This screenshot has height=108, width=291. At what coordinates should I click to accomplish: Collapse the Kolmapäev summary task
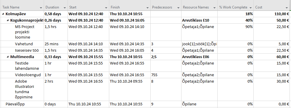click(x=3, y=14)
